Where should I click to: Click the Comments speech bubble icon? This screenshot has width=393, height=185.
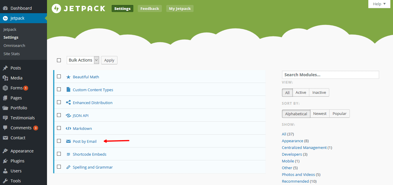[x=5, y=128]
